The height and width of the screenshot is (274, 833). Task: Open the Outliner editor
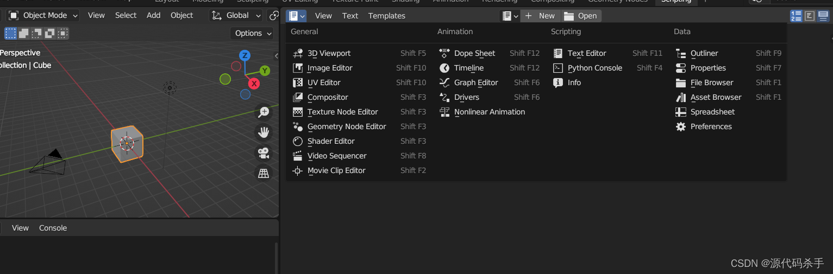pyautogui.click(x=729, y=53)
